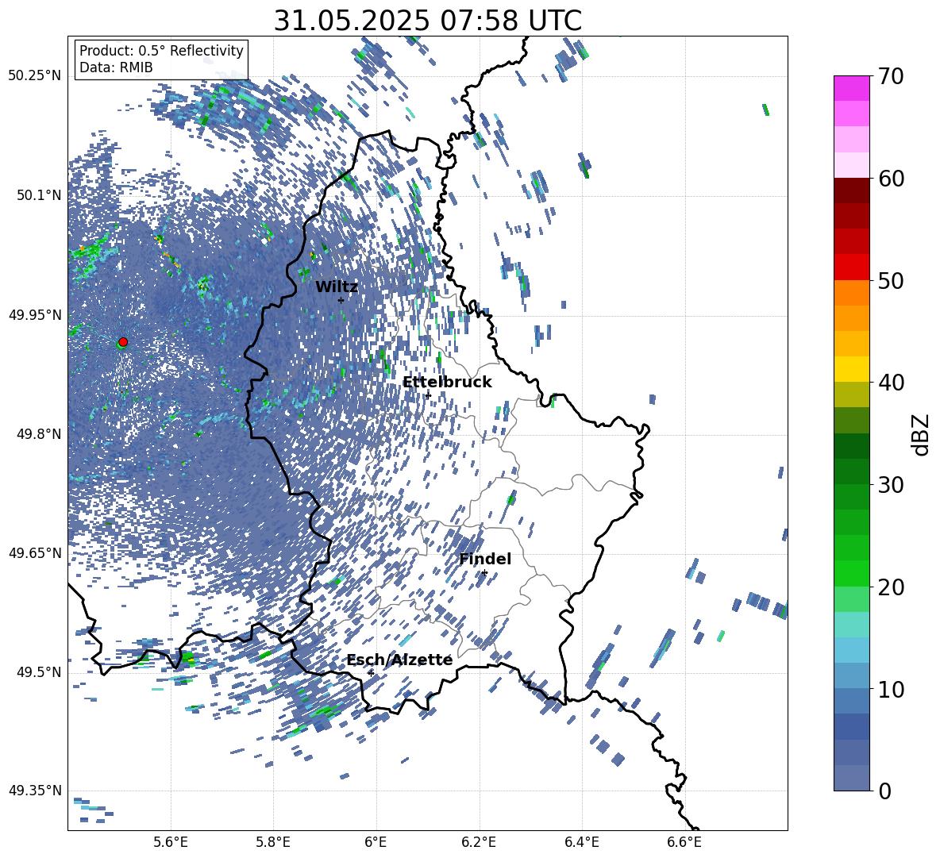Click the colorbar tick label '30'
940x858 pixels.
pyautogui.click(x=891, y=485)
